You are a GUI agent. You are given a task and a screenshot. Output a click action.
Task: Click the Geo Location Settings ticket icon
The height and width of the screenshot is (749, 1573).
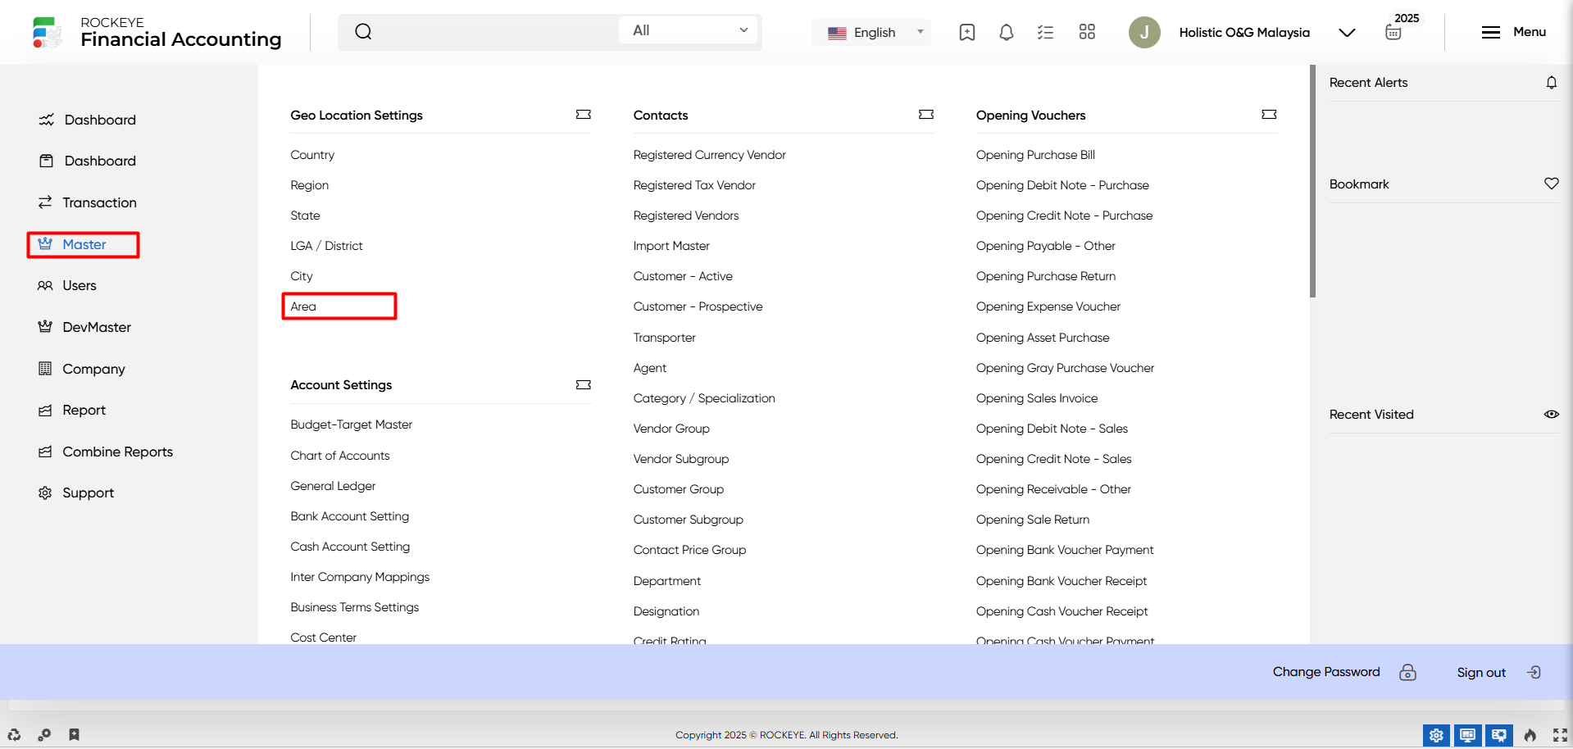[584, 115]
